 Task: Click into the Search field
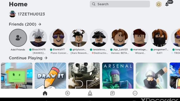120,4
